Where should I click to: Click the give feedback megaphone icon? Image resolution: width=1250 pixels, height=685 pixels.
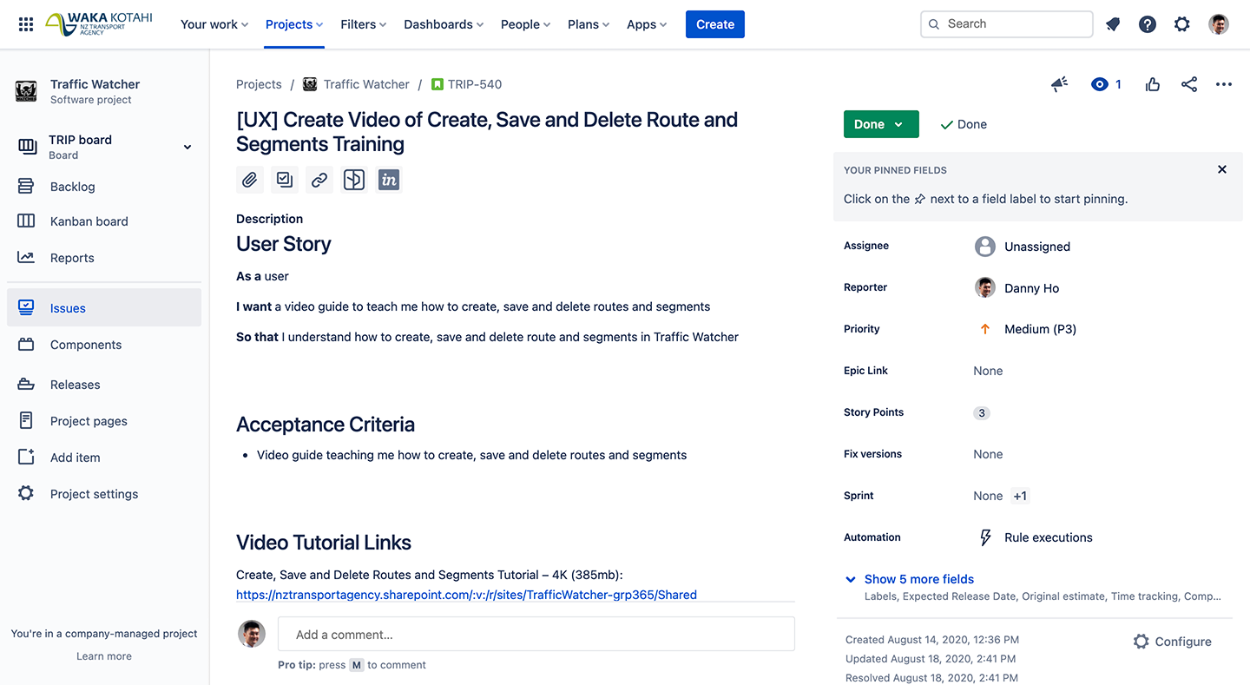pos(1059,84)
